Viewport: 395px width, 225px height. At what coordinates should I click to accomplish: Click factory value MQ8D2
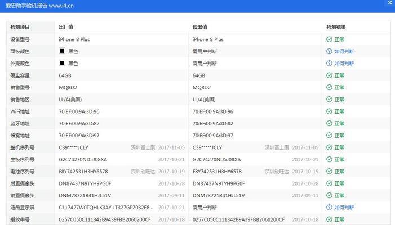point(68,88)
